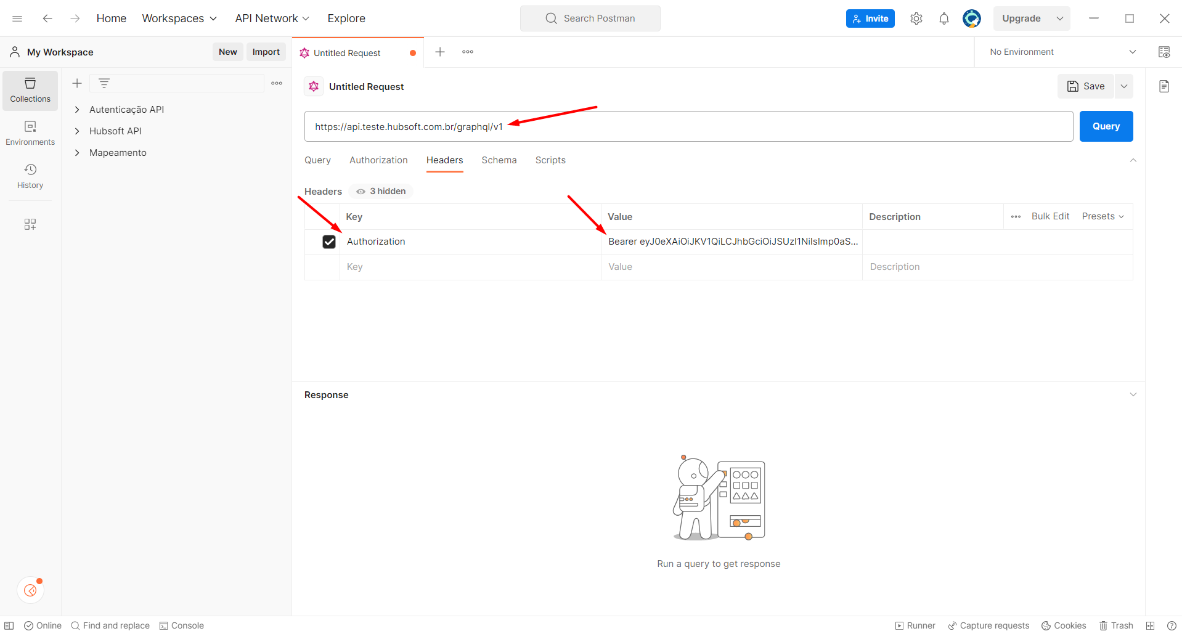The height and width of the screenshot is (631, 1182).
Task: Open the API Network dropdown
Action: point(272,18)
